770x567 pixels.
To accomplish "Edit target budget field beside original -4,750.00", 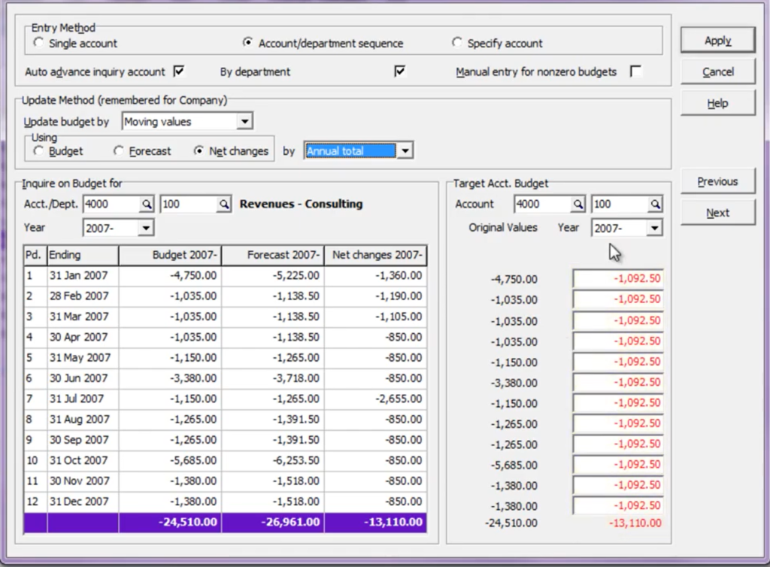I will click(x=618, y=278).
